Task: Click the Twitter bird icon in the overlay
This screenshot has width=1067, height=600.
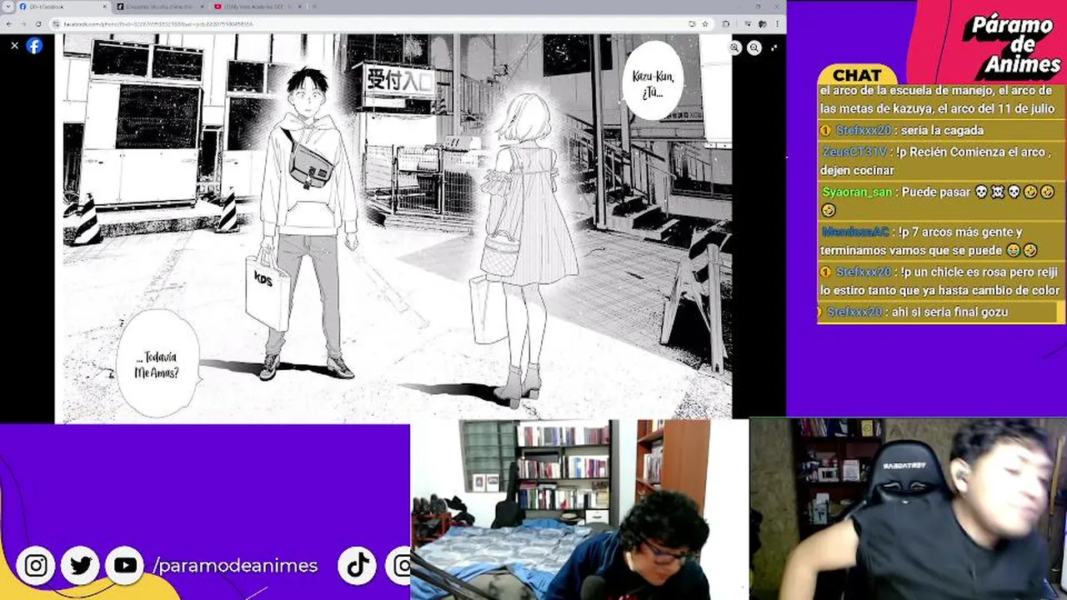Action: [81, 566]
